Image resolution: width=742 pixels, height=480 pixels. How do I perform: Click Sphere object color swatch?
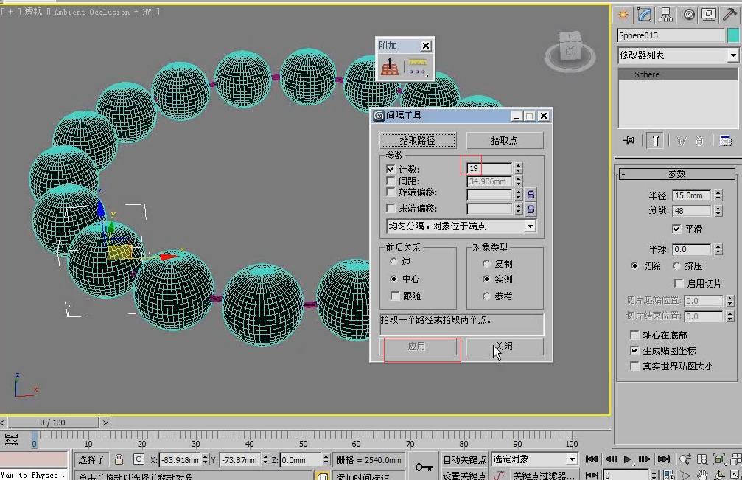[733, 35]
